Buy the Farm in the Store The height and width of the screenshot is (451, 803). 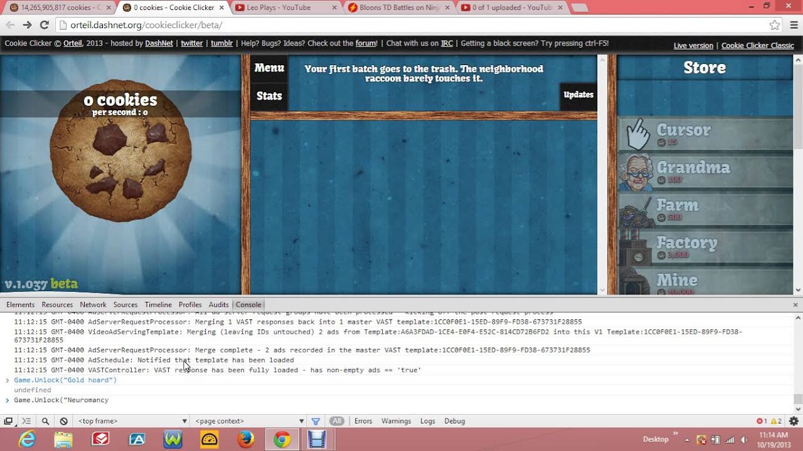tap(706, 210)
